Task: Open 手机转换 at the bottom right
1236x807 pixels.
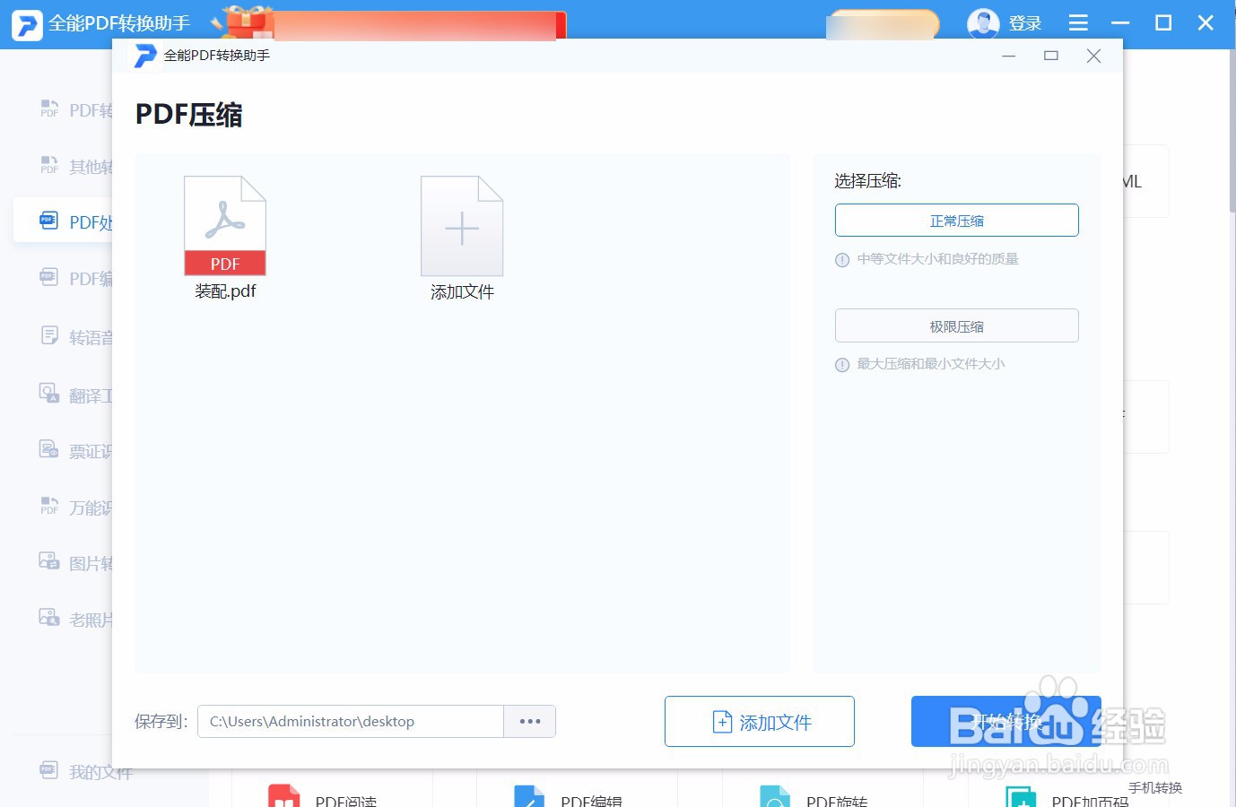Action: click(x=1155, y=788)
